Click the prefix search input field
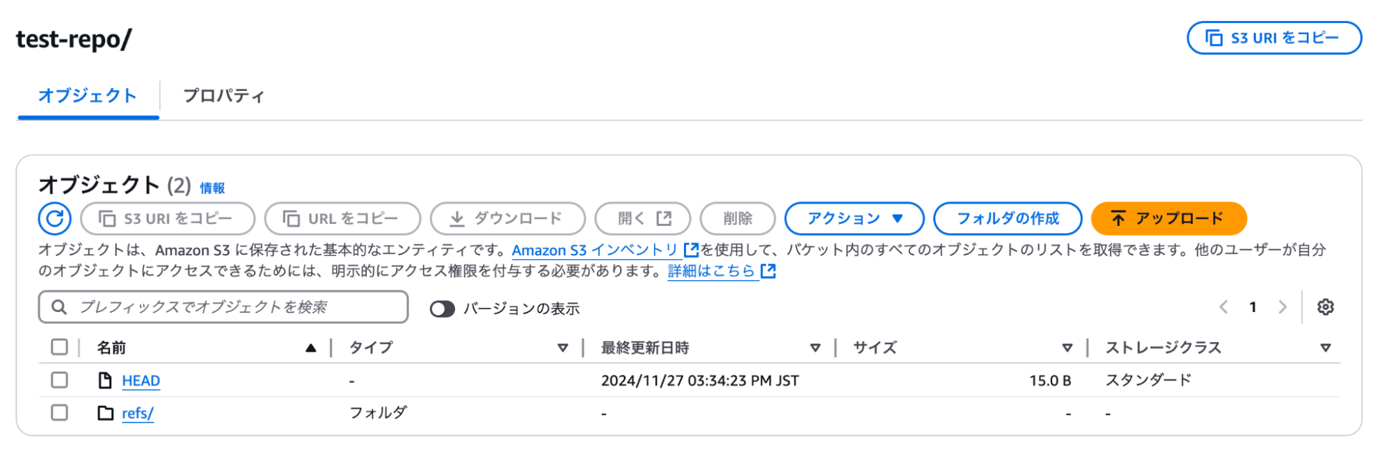The image size is (1391, 458). point(237,307)
